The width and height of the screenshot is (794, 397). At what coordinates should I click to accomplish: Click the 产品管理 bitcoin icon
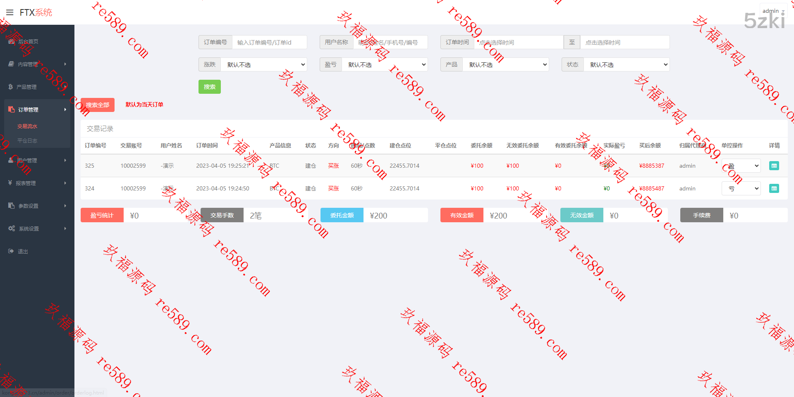pos(10,87)
